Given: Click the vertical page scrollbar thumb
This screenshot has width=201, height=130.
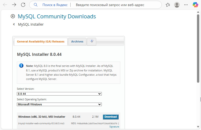Looking at the screenshot, I should point(198,48).
